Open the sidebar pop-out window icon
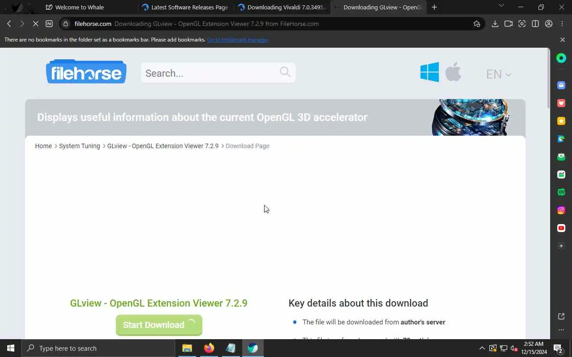Screen dimensions: 572x357 [561, 316]
